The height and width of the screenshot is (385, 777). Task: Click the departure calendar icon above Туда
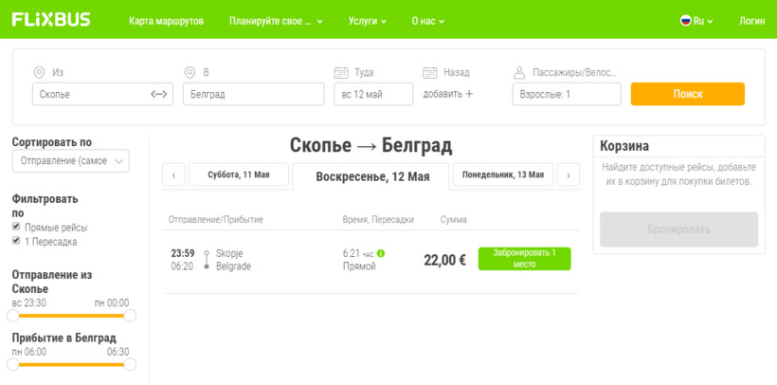pyautogui.click(x=341, y=72)
